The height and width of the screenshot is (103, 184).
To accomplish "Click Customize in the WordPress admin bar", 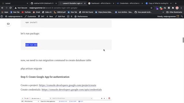I will pos(30,17).
